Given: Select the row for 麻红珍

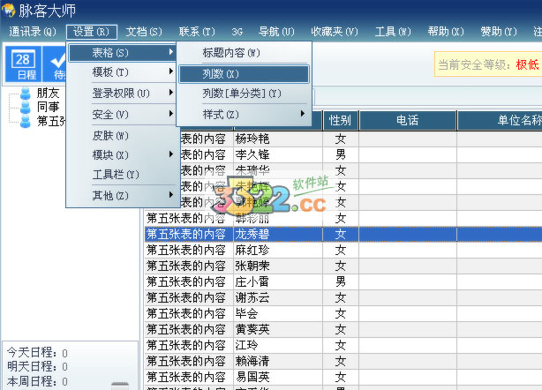Looking at the screenshot, I should click(x=343, y=250).
